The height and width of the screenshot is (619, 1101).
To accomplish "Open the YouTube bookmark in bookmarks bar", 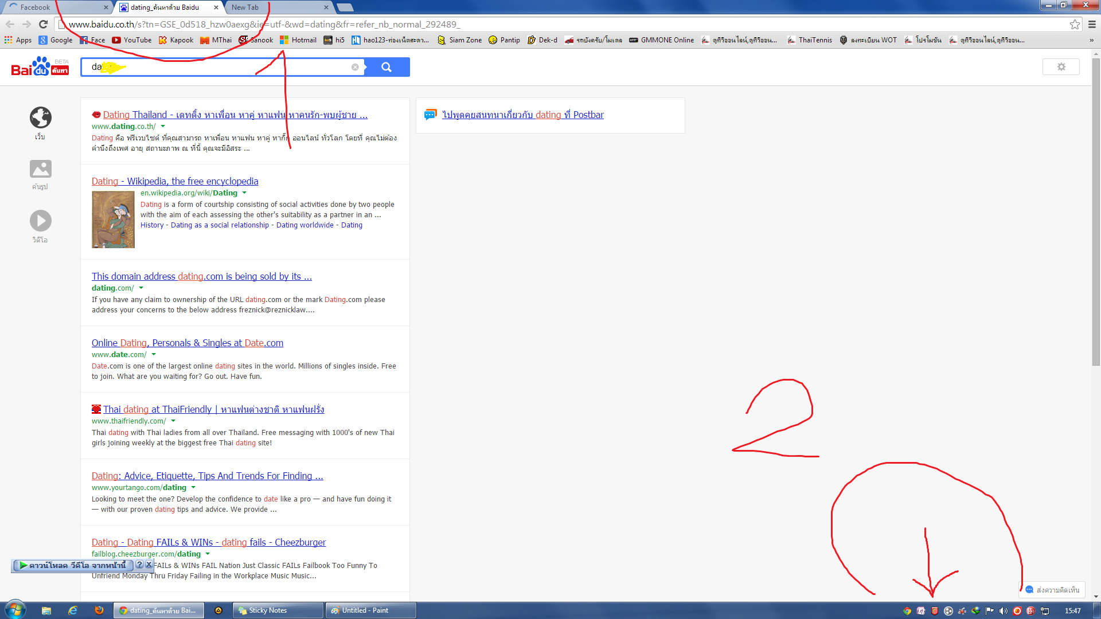I will click(132, 40).
